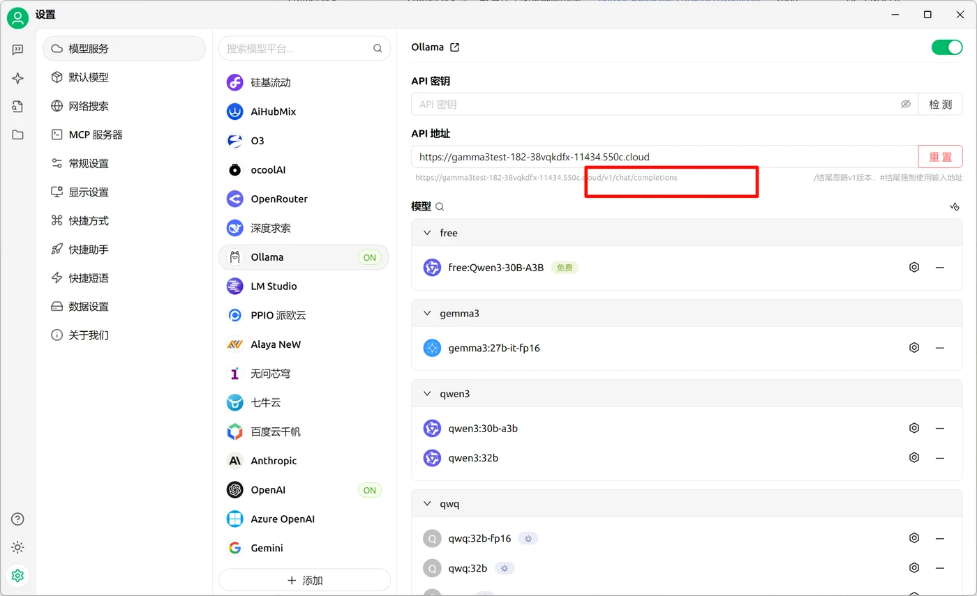Switch theme using the sun icon

pyautogui.click(x=18, y=547)
